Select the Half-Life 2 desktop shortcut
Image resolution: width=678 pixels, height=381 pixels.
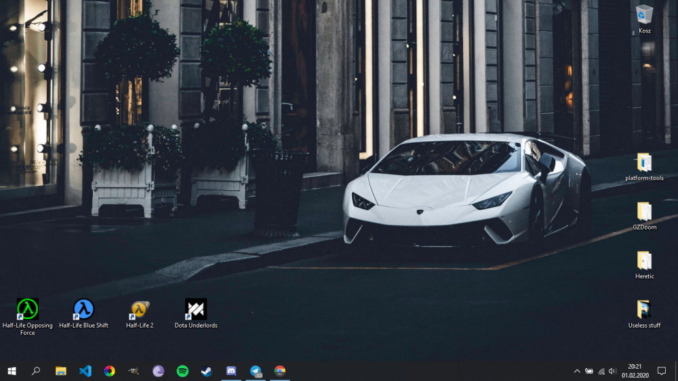pyautogui.click(x=140, y=309)
